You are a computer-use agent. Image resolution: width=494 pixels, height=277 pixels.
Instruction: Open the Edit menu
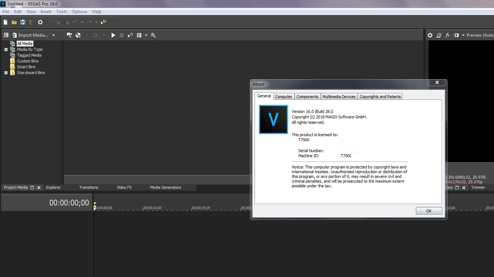tap(18, 12)
